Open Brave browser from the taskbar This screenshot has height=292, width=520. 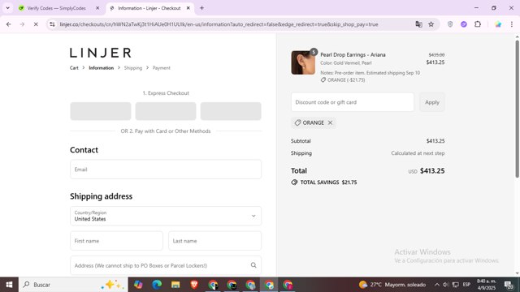[x=194, y=285]
